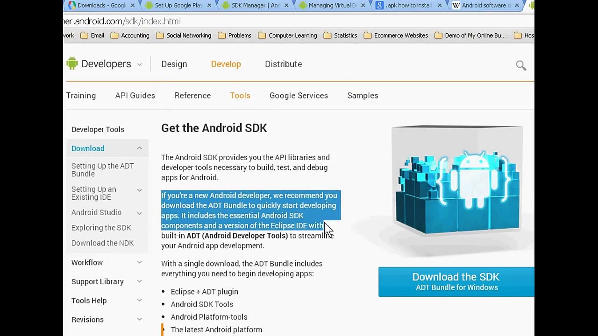
Task: Switch to the Managing Virtual Devices tab
Action: [x=333, y=5]
